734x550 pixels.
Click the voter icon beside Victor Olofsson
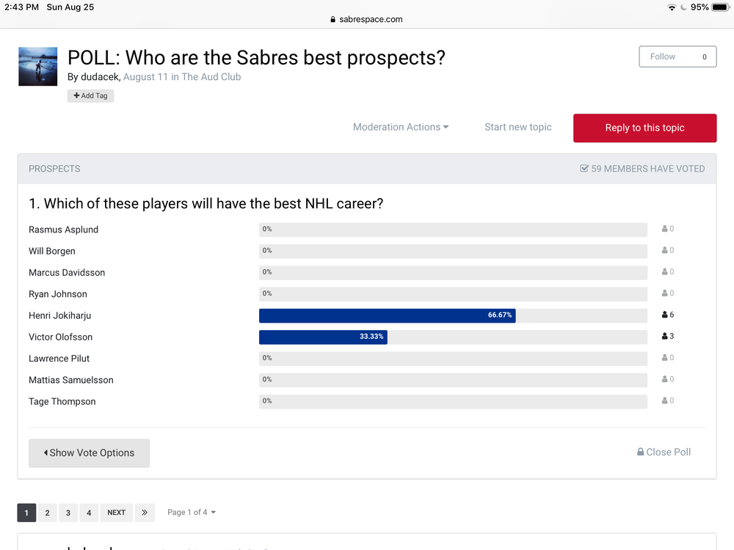click(664, 337)
